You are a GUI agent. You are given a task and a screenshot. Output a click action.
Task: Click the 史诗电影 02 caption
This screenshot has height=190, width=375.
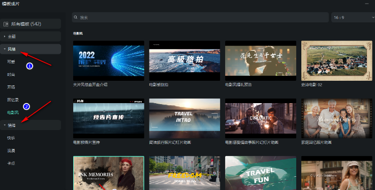pyautogui.click(x=311, y=85)
